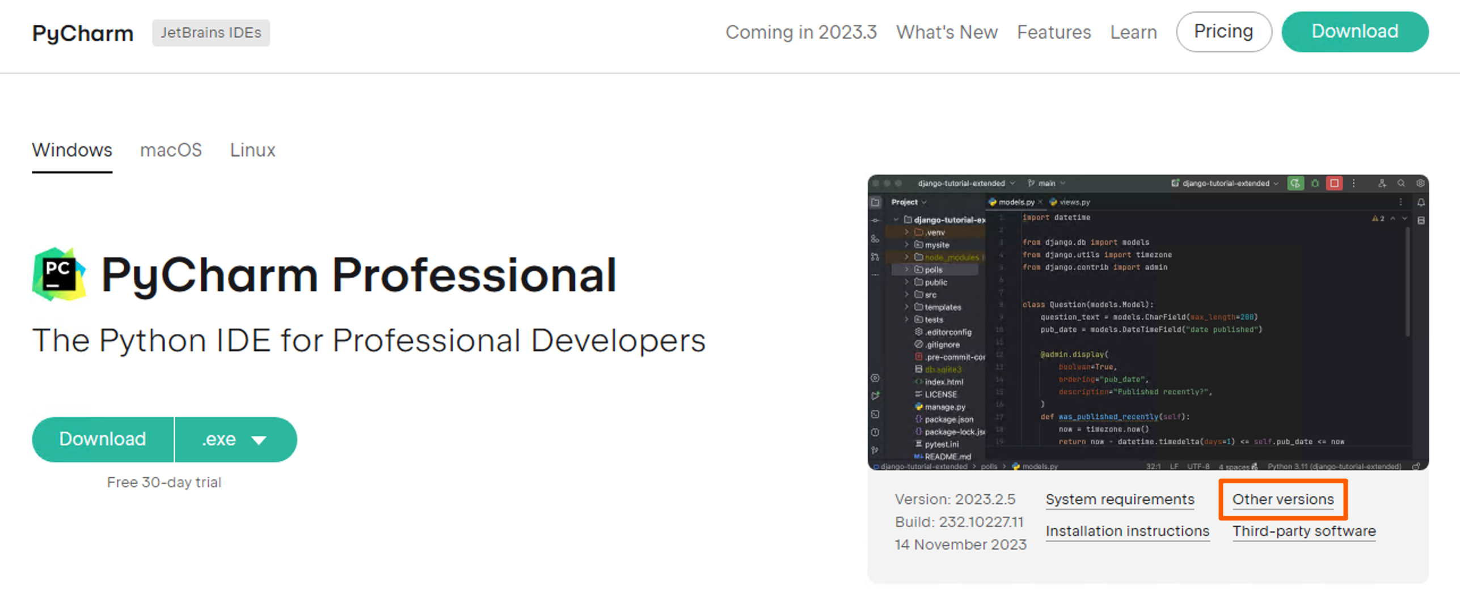Collapse the django-tutorial-ex root folder
This screenshot has height=603, width=1460.
pyautogui.click(x=896, y=219)
